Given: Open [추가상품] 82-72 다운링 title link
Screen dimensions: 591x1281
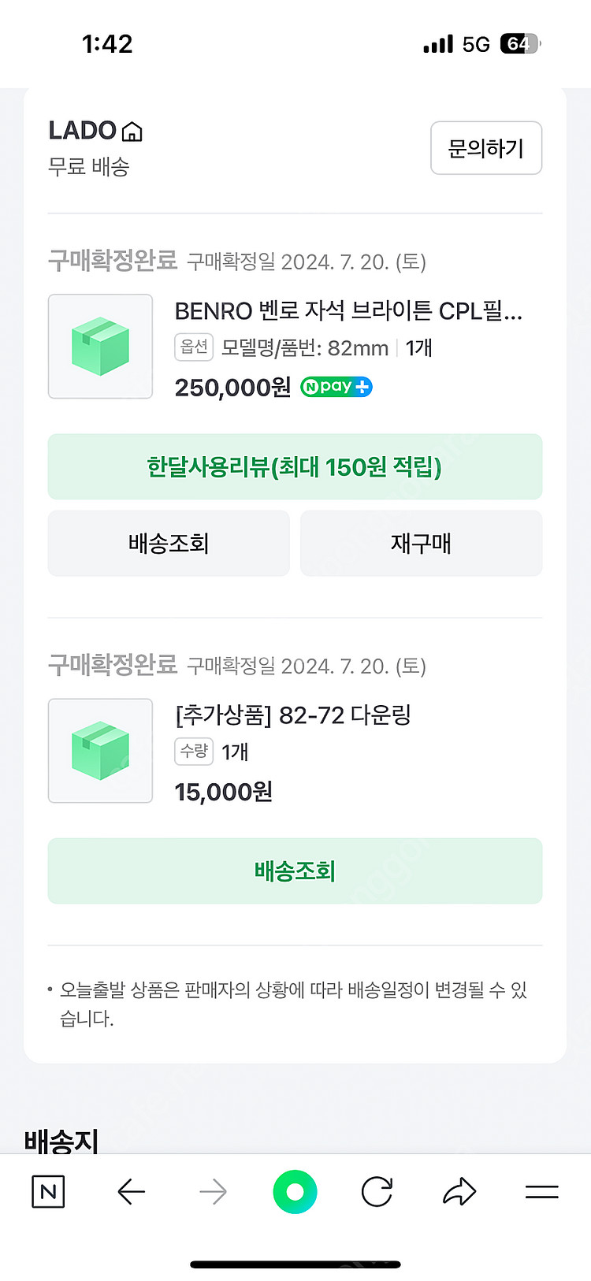Looking at the screenshot, I should [293, 715].
